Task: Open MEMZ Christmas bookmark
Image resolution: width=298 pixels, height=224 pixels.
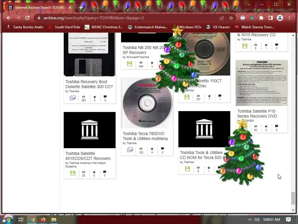Action: [104, 27]
